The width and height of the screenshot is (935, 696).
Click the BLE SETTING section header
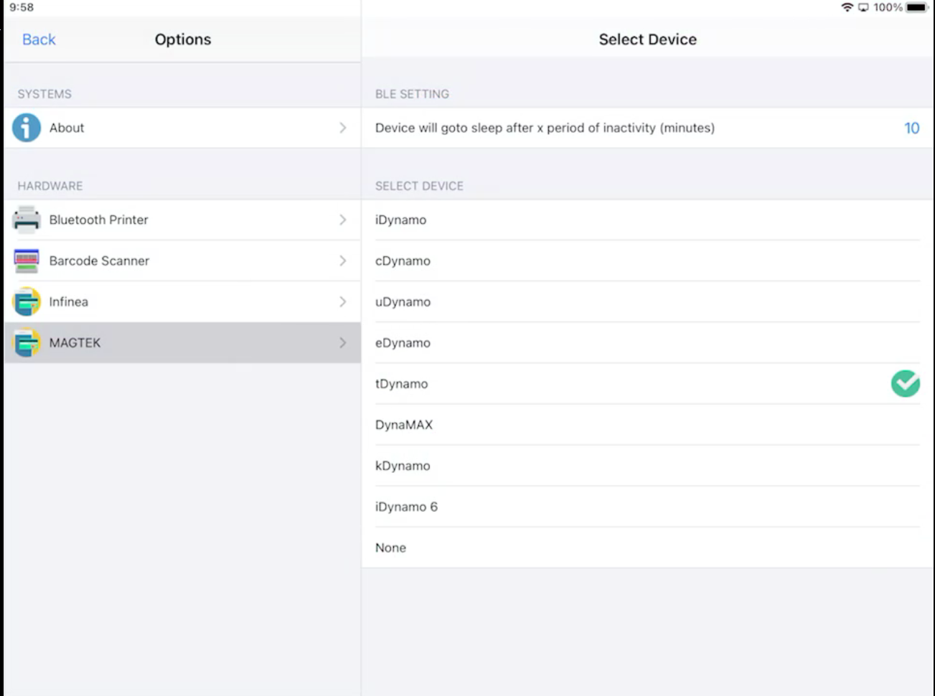[412, 94]
